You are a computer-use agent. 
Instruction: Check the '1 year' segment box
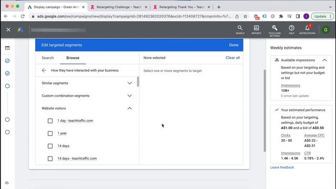click(50, 133)
